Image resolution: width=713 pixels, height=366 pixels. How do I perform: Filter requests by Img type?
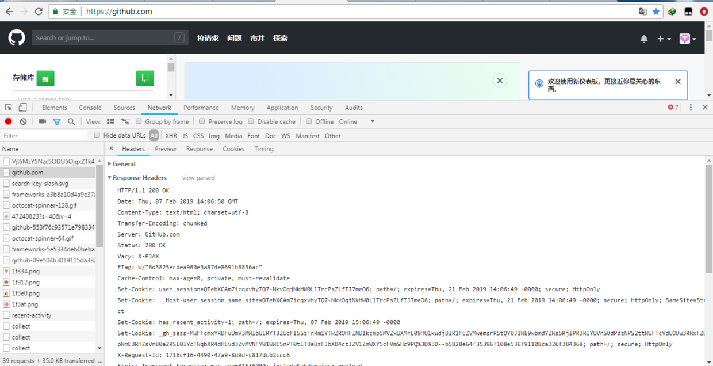click(214, 136)
